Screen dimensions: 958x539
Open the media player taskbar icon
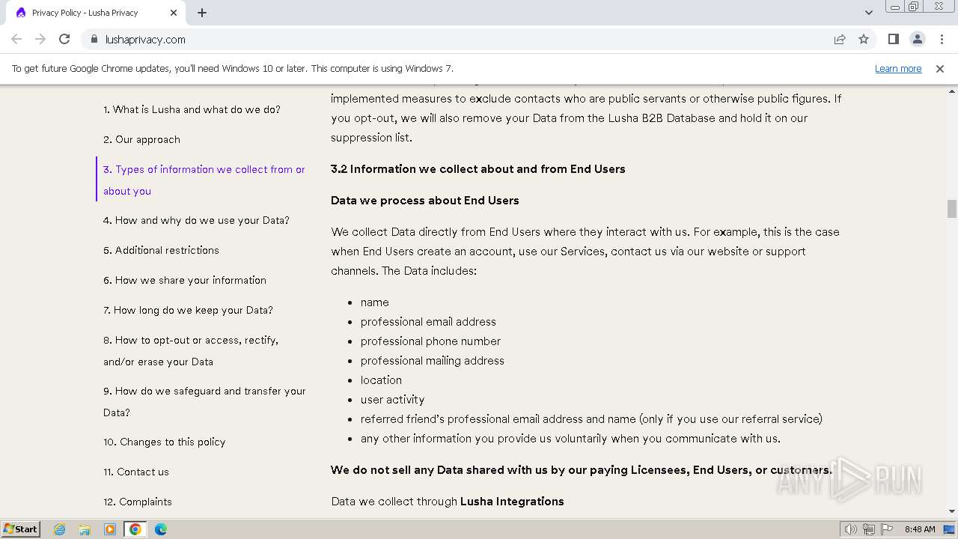click(x=110, y=529)
